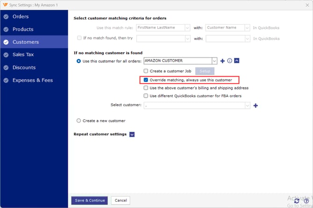
Task: Enable Create a customer Job checkbox
Action: 146,71
